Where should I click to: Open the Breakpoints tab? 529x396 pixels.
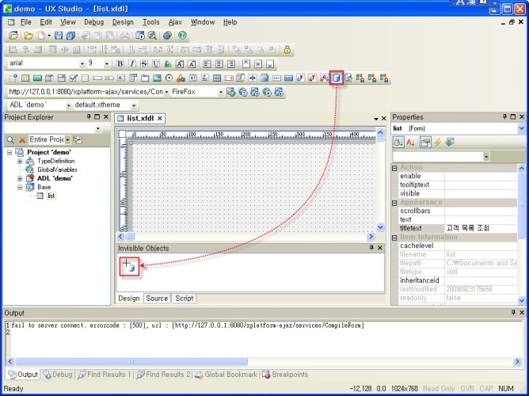(x=285, y=375)
